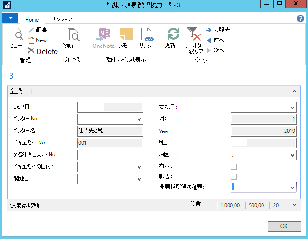Click 参照先 (Go to) arrow
The height and width of the screenshot is (239, 308).
click(208, 30)
